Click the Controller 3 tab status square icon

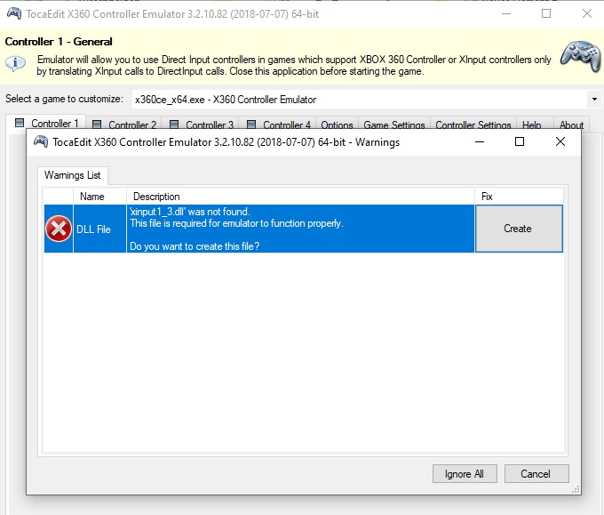[174, 125]
